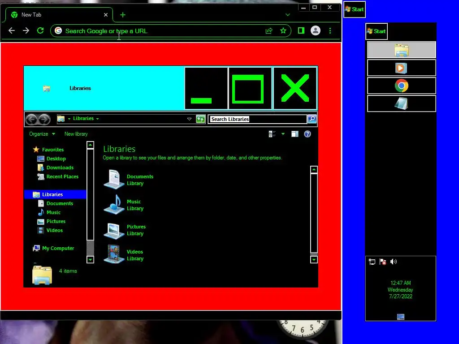Click the navigation pane scroll-up arrow
459x344 pixels.
91,145
